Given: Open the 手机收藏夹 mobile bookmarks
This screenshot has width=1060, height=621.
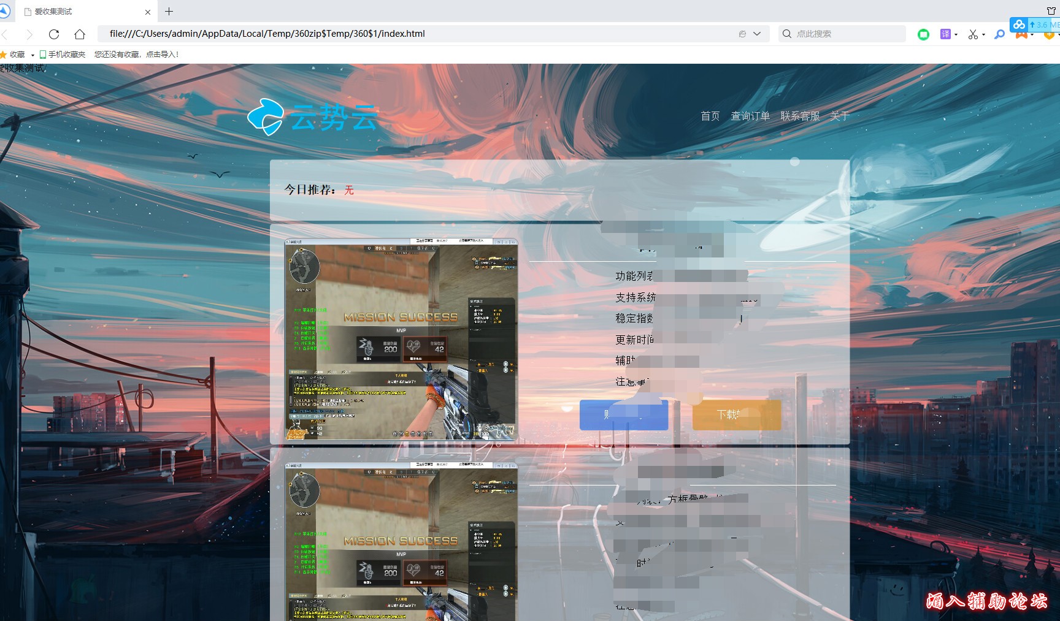Looking at the screenshot, I should pos(63,55).
